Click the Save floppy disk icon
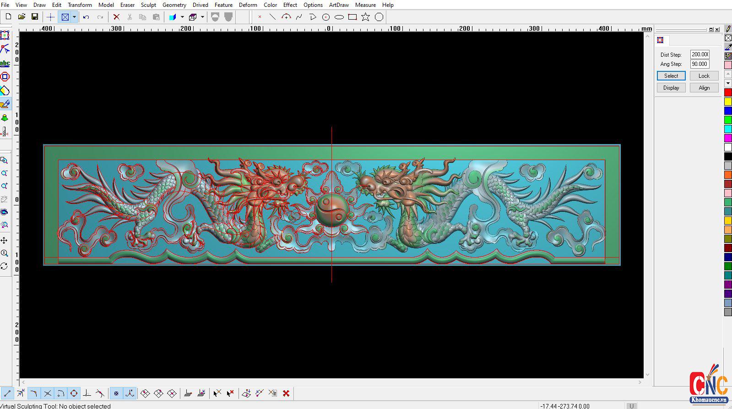The image size is (732, 409). (x=35, y=17)
